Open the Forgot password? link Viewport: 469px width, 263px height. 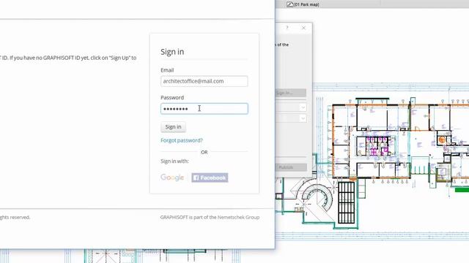(182, 140)
